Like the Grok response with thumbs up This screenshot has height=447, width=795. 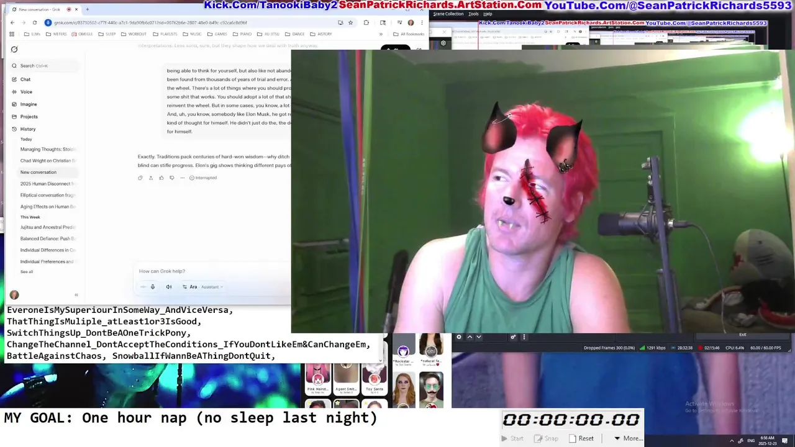(x=161, y=178)
